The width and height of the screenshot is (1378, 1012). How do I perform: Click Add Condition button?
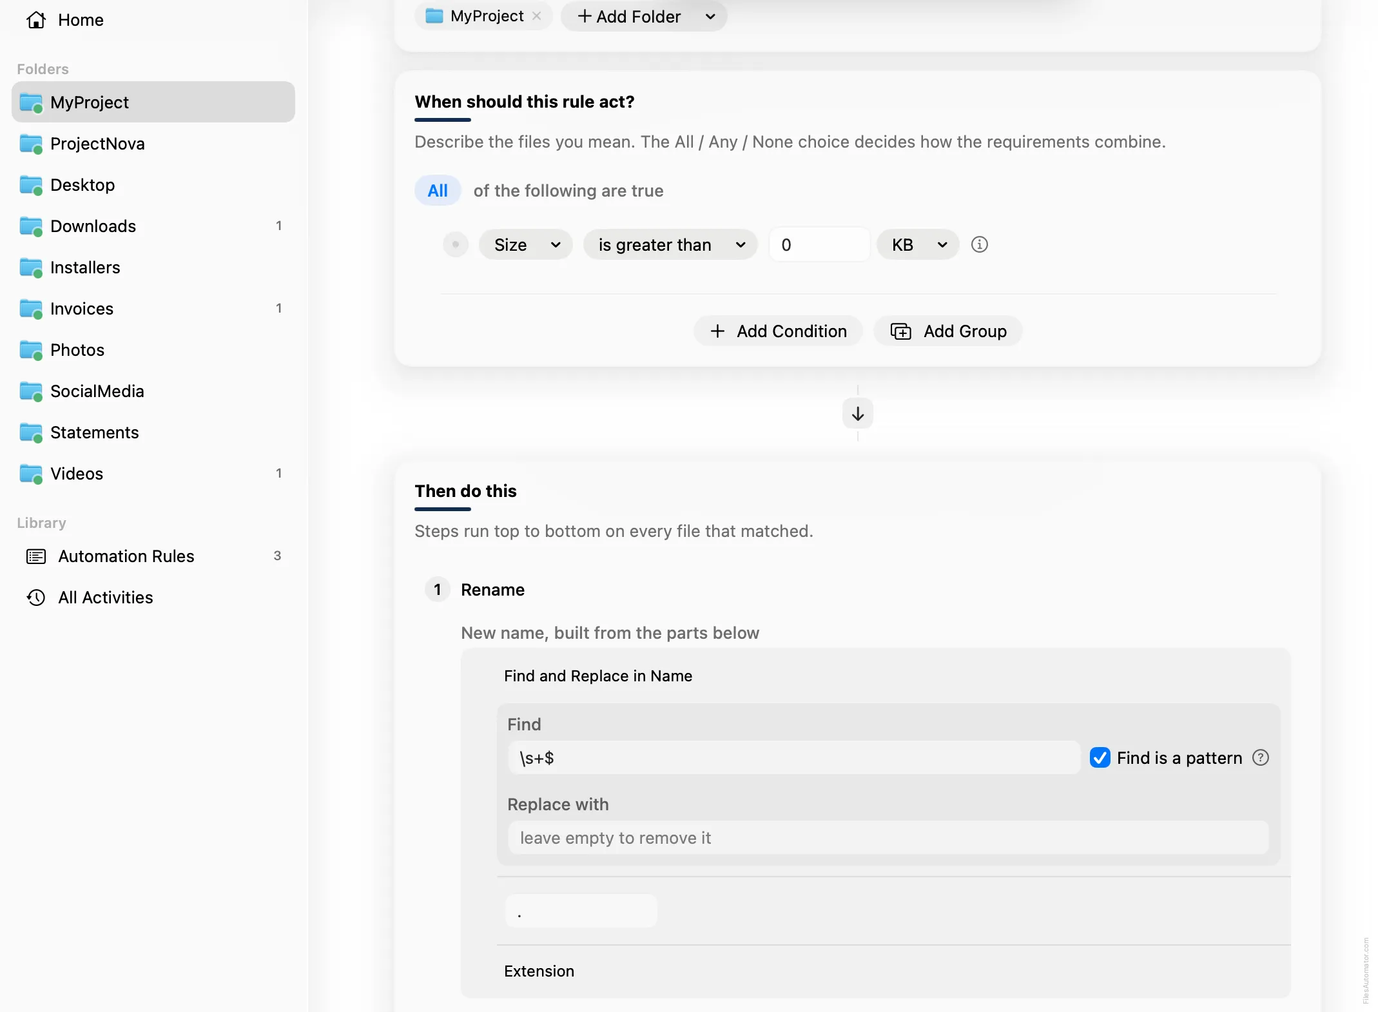point(778,331)
